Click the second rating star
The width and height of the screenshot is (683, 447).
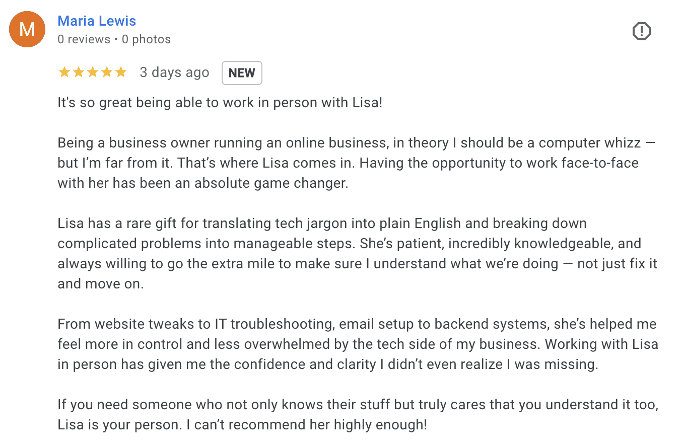pos(78,72)
